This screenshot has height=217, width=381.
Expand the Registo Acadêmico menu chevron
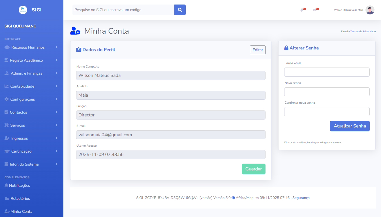pyautogui.click(x=57, y=60)
